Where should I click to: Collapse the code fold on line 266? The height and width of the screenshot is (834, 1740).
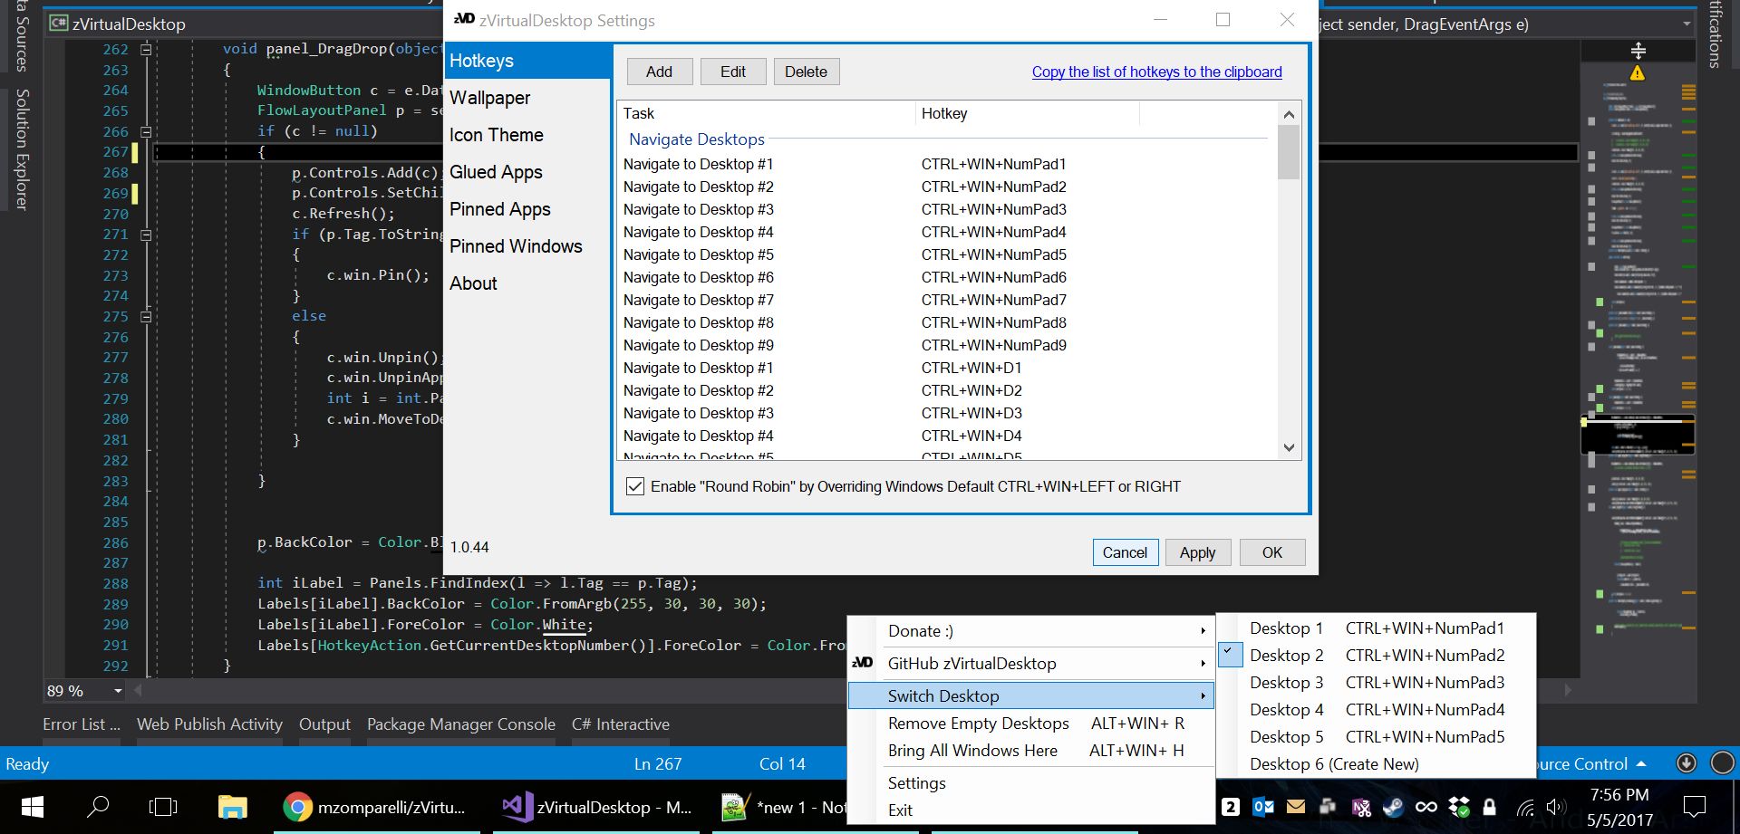(145, 131)
